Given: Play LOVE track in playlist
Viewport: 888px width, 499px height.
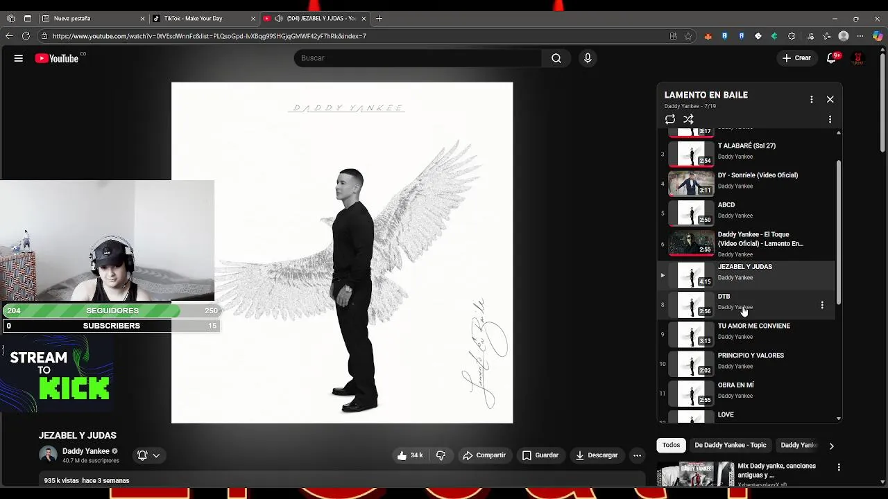Looking at the screenshot, I should point(746,416).
